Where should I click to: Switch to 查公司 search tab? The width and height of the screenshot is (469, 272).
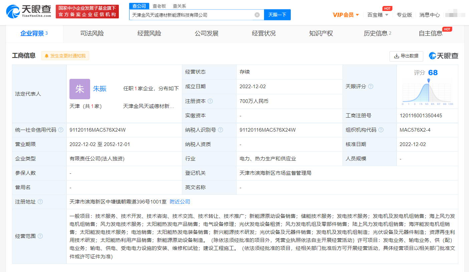[x=139, y=6]
